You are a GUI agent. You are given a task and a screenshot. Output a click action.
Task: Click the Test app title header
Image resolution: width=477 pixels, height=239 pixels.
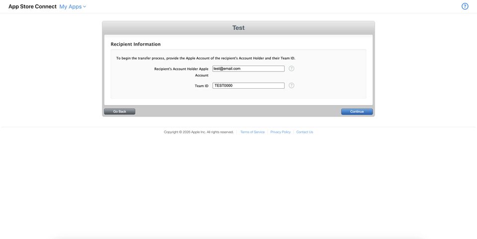pyautogui.click(x=238, y=28)
